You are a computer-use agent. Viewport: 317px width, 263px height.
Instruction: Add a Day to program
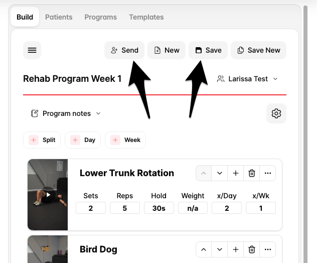[x=83, y=140]
